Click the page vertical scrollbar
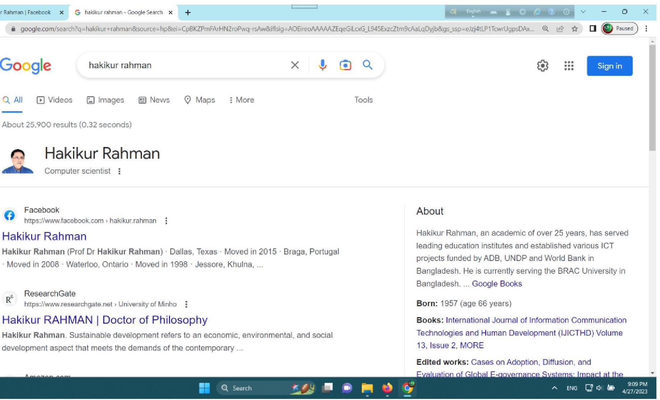This screenshot has height=400, width=660. pyautogui.click(x=652, y=97)
